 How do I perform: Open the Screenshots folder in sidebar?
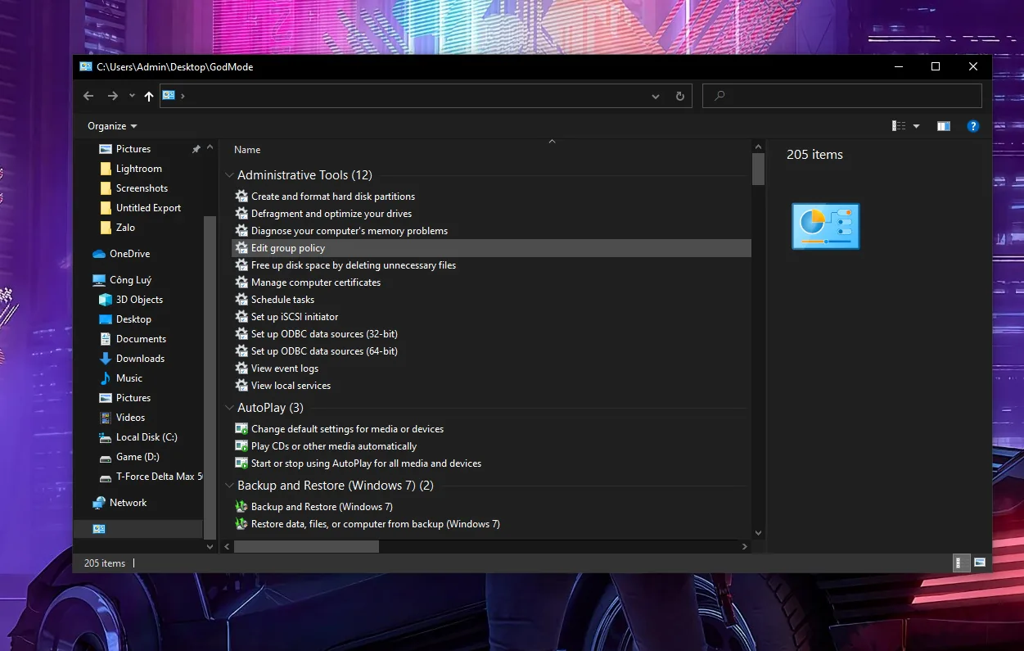(142, 188)
